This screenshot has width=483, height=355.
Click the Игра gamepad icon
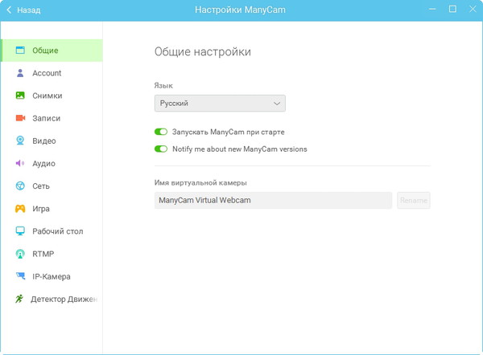point(20,209)
